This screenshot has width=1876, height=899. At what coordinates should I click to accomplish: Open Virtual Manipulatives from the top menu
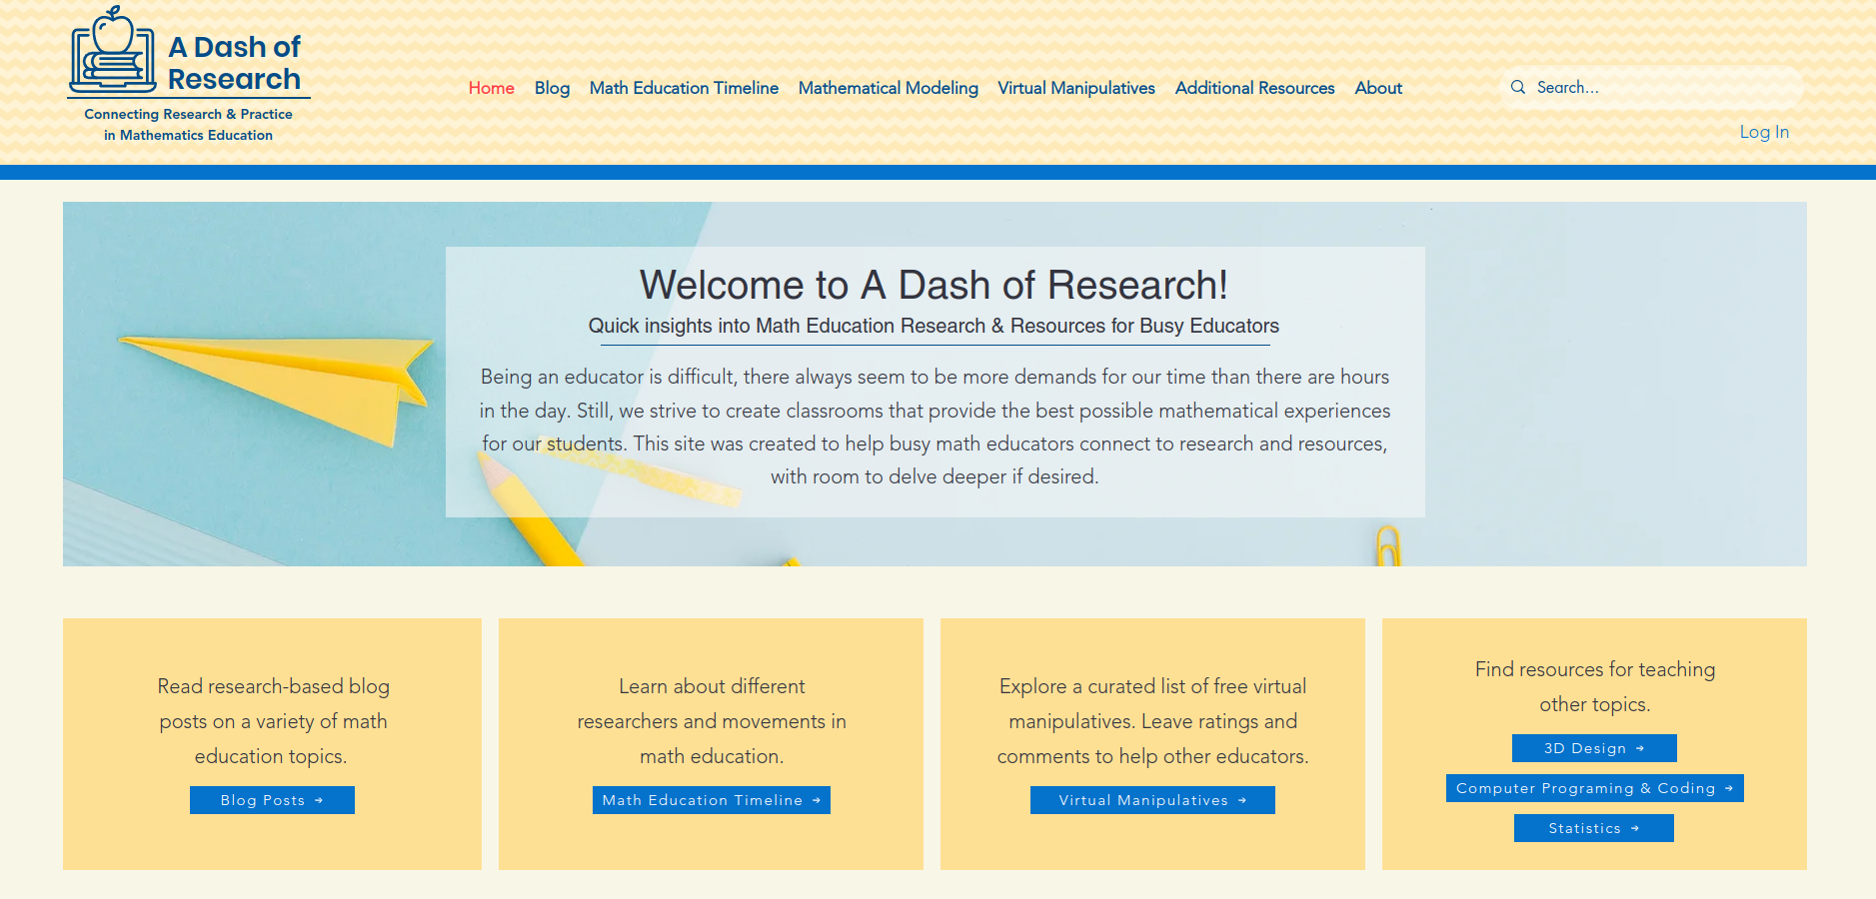pyautogui.click(x=1075, y=88)
